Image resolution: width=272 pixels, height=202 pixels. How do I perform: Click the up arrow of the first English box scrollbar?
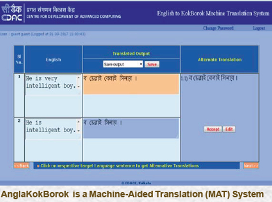[x=79, y=78]
